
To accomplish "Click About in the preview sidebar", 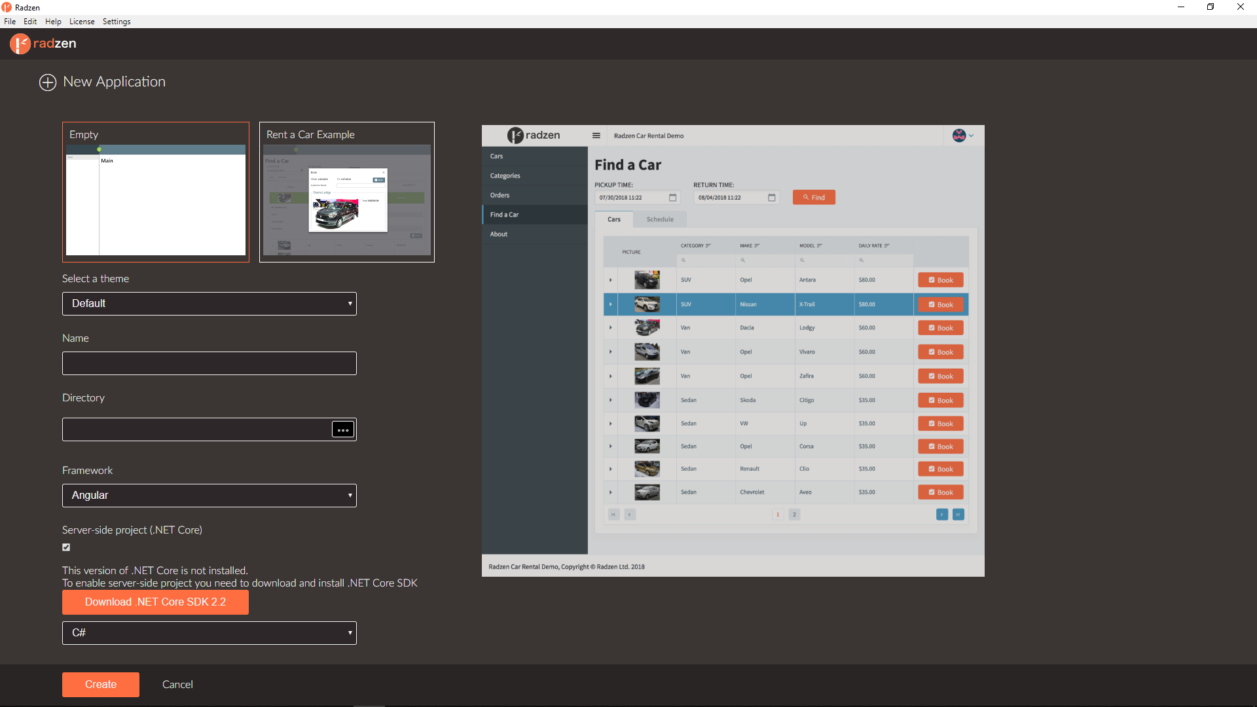I will (535, 234).
